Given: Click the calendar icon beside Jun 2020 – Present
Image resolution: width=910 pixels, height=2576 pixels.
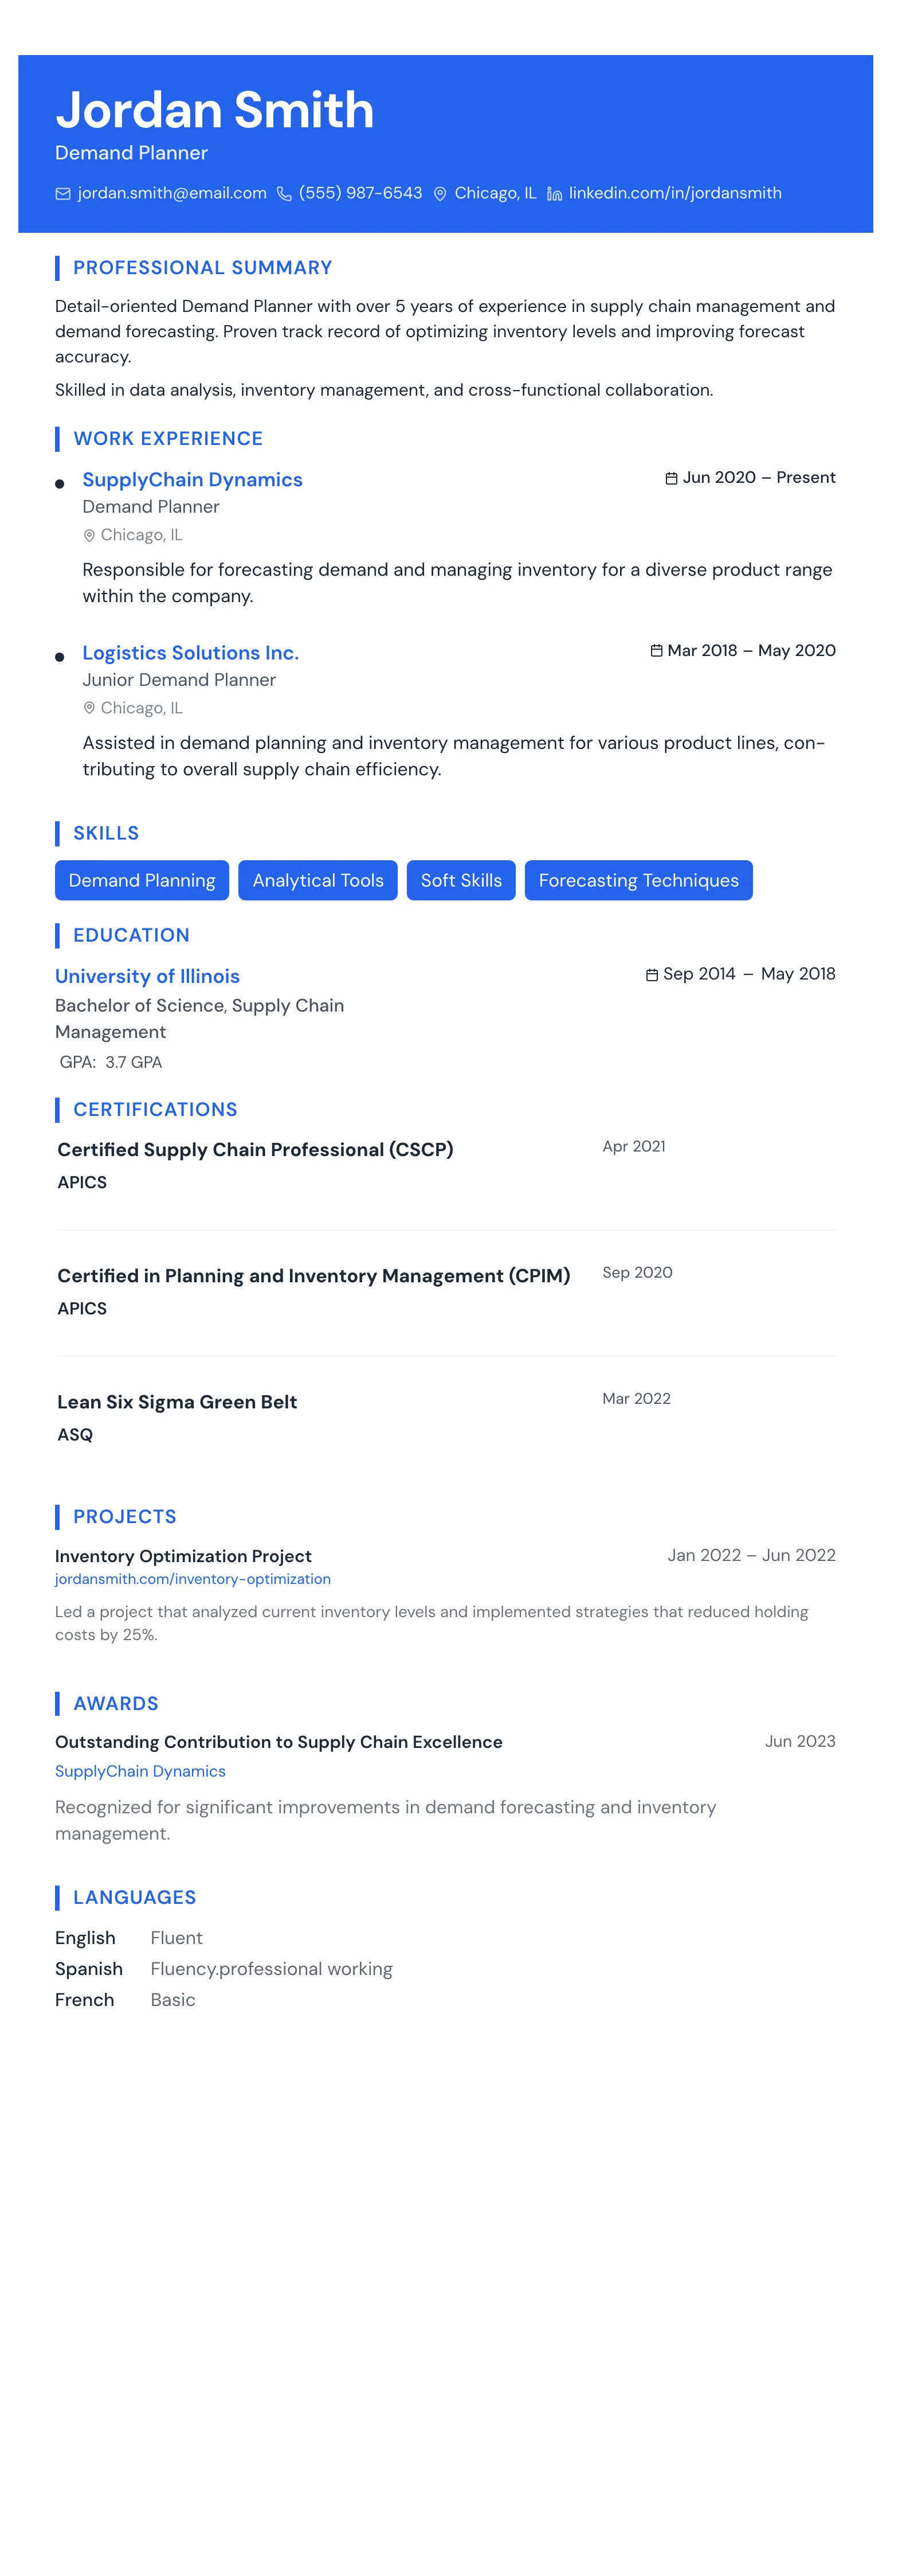Looking at the screenshot, I should pyautogui.click(x=671, y=478).
